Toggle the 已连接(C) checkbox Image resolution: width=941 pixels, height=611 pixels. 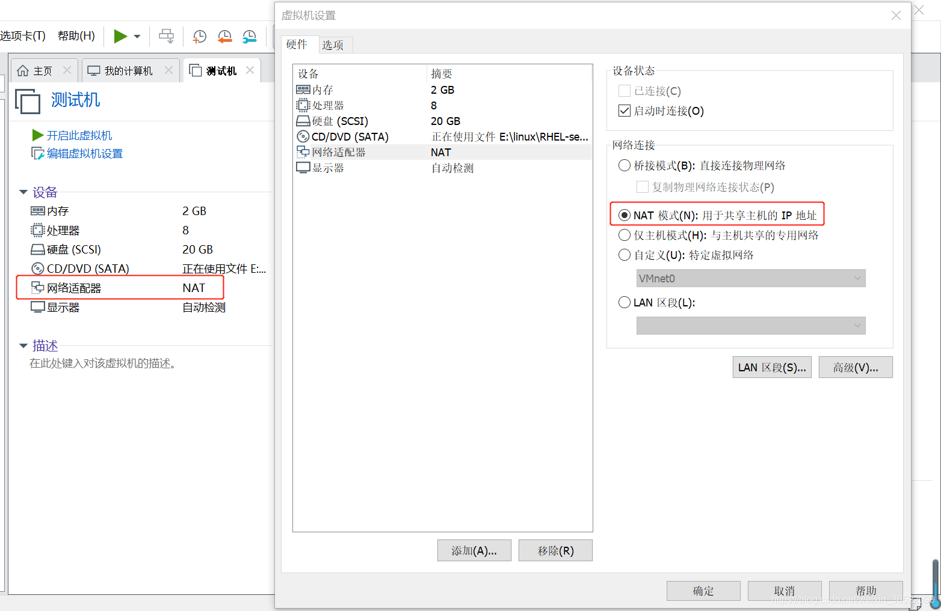tap(625, 91)
